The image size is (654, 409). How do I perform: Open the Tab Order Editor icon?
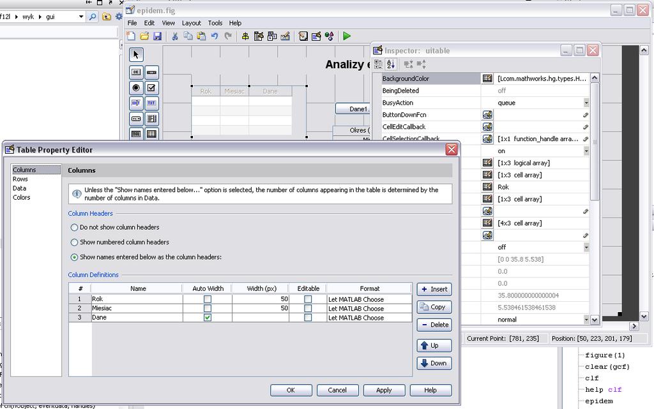(272, 36)
